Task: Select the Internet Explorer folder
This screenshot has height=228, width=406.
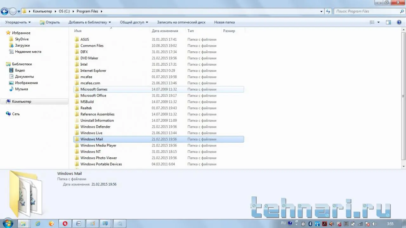Action: 93,71
